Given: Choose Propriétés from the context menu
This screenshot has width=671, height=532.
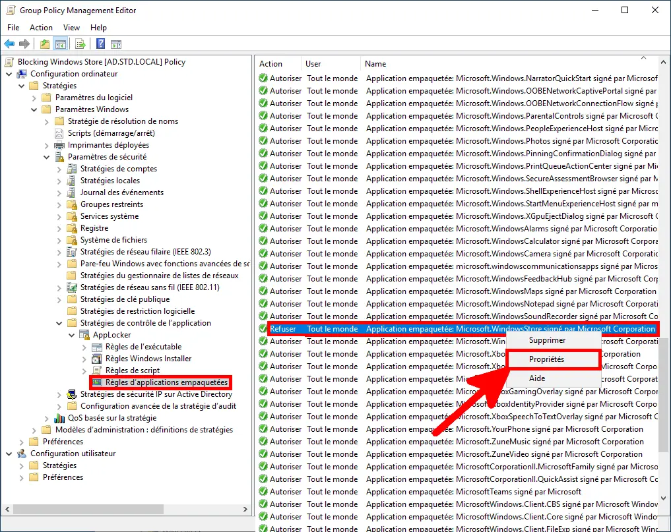Looking at the screenshot, I should pos(546,359).
